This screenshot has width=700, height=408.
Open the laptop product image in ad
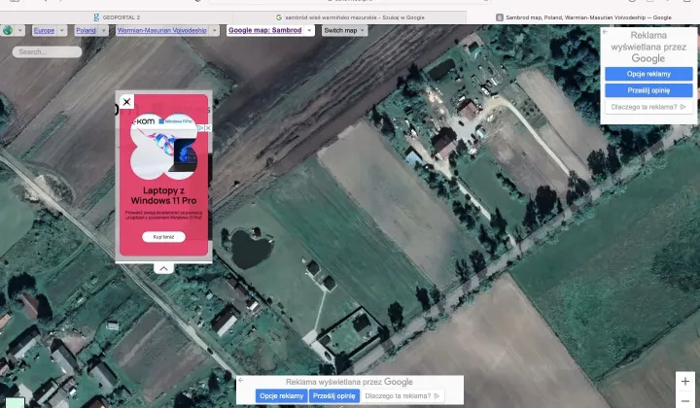(x=185, y=155)
